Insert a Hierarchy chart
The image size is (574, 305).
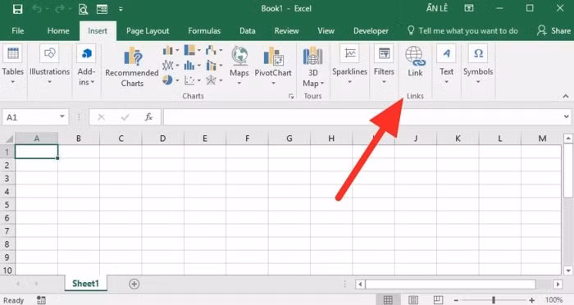pyautogui.click(x=192, y=50)
